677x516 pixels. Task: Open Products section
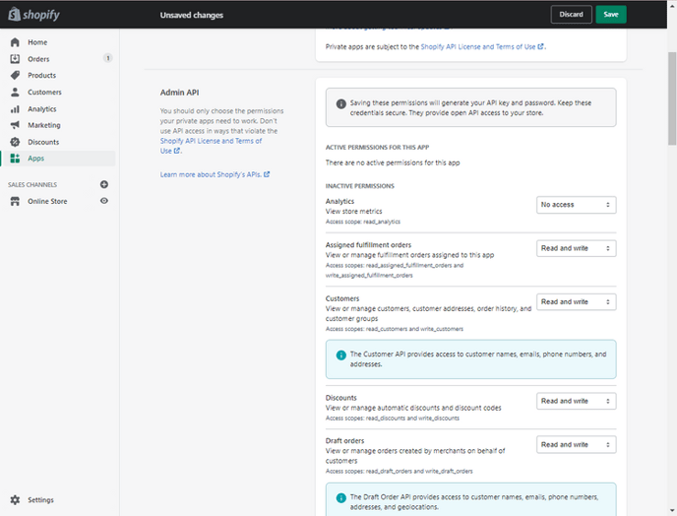tap(58, 75)
